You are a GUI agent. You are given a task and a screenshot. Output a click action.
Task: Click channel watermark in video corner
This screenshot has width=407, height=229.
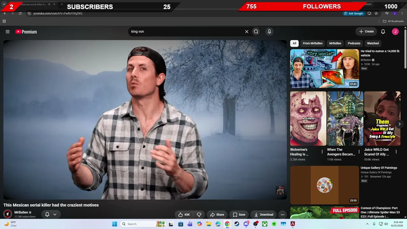point(280,190)
